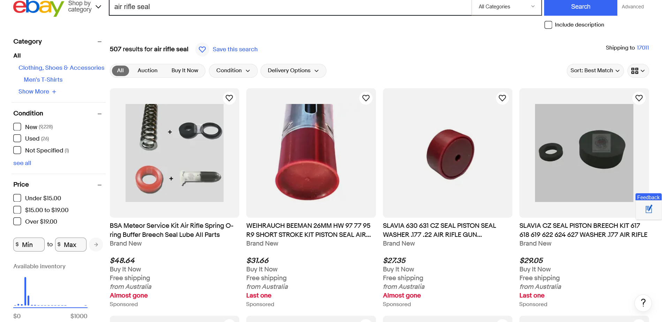
Task: Check the Used condition filter
Action: click(x=17, y=138)
